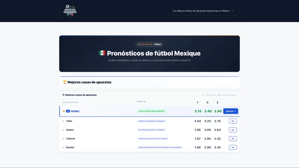Click the Mexican flag icon in title
Image resolution: width=299 pixels, height=168 pixels.
click(x=102, y=53)
